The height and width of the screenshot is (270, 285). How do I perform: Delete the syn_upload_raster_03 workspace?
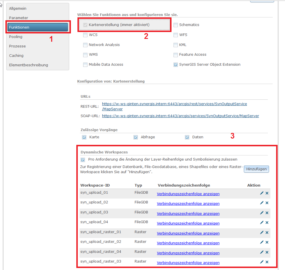tap(267, 262)
